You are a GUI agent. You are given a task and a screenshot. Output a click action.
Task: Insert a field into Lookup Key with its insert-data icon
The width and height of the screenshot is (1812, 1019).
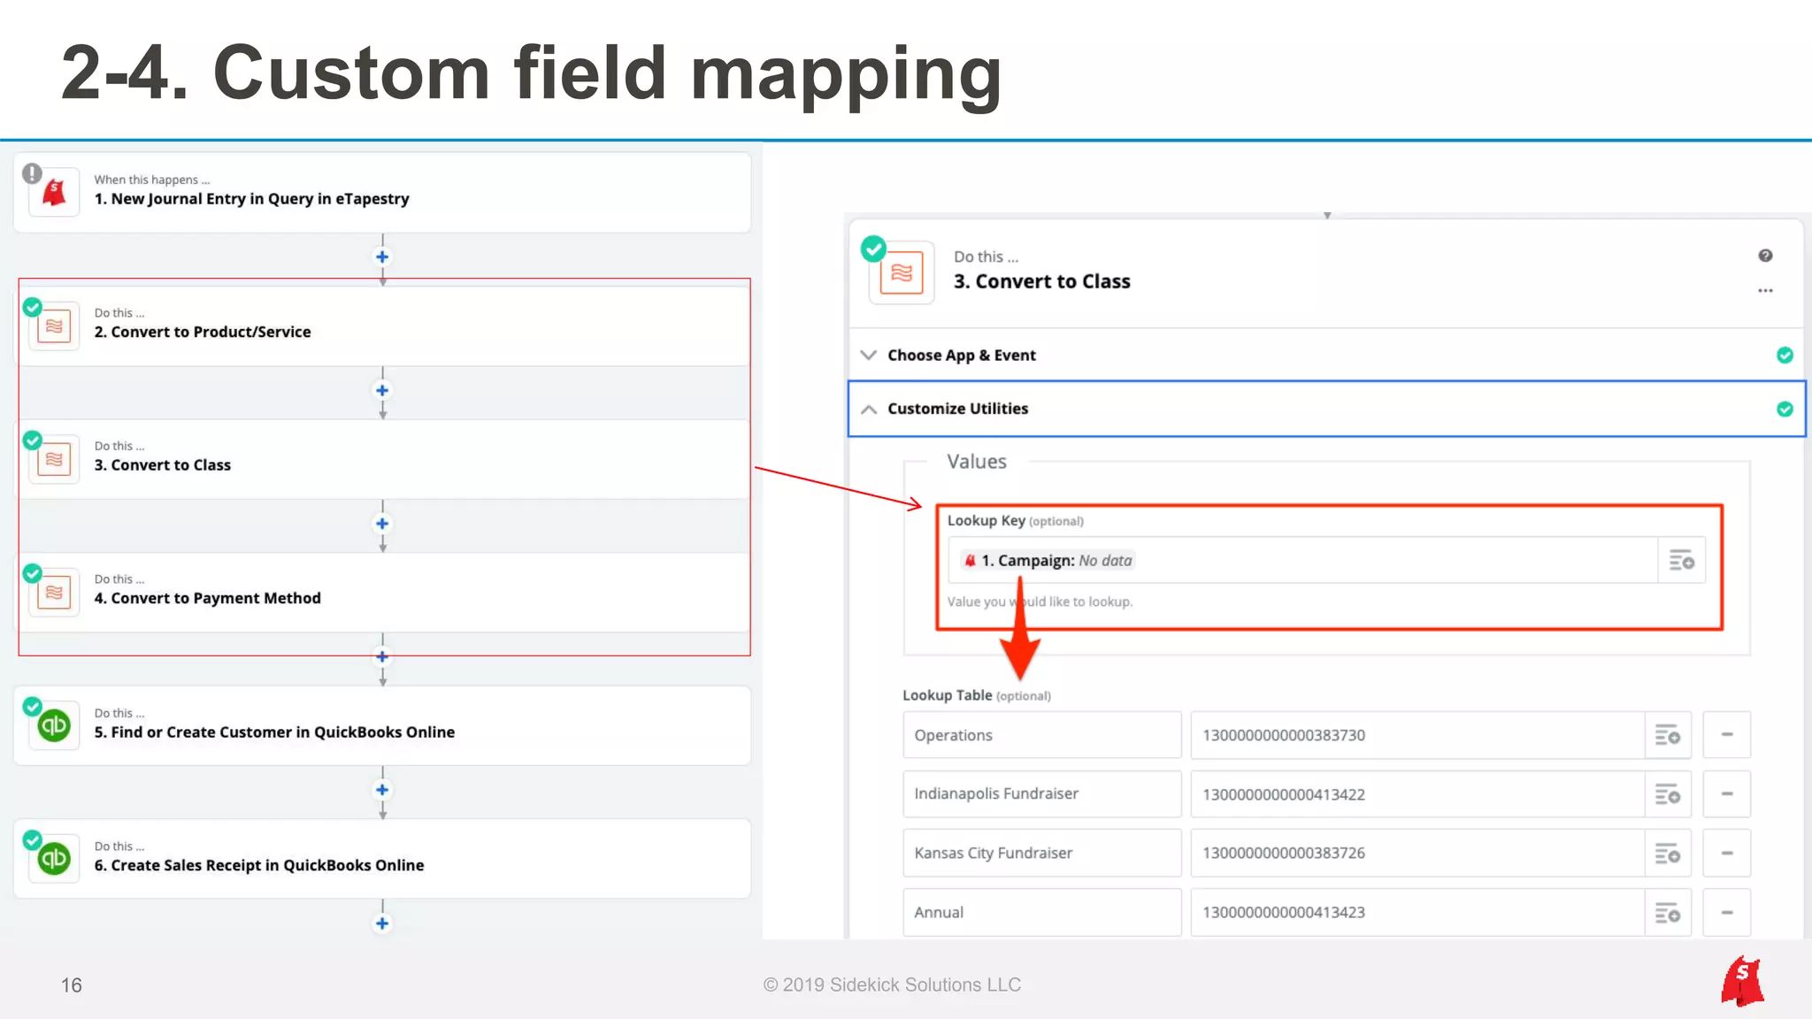click(x=1681, y=560)
